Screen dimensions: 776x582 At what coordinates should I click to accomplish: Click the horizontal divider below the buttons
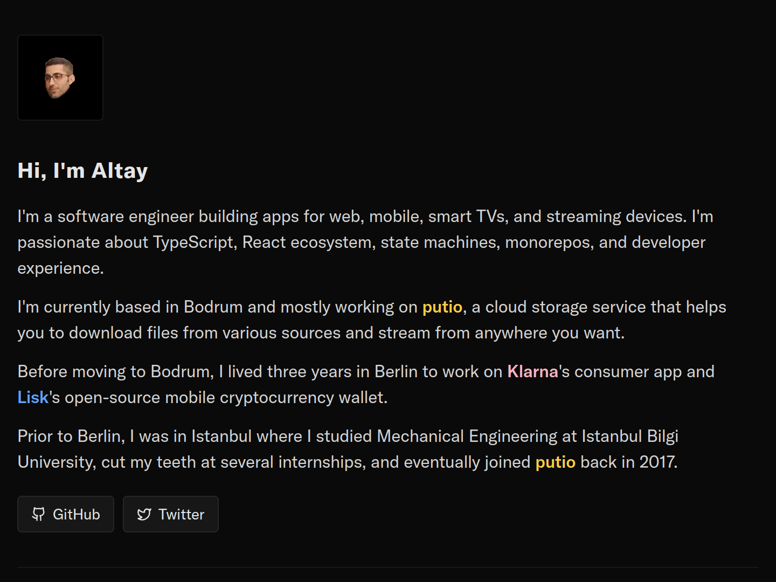click(388, 567)
